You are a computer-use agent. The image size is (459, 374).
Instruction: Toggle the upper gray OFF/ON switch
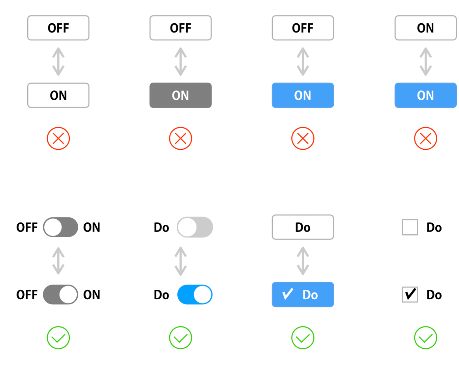(x=60, y=227)
